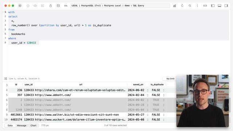Click the saved_on column header
This screenshot has width=233, height=131.
pyautogui.click(x=138, y=84)
